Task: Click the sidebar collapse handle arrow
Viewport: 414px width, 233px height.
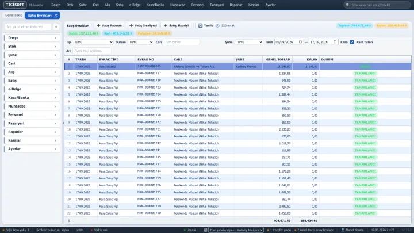Action: point(63,123)
